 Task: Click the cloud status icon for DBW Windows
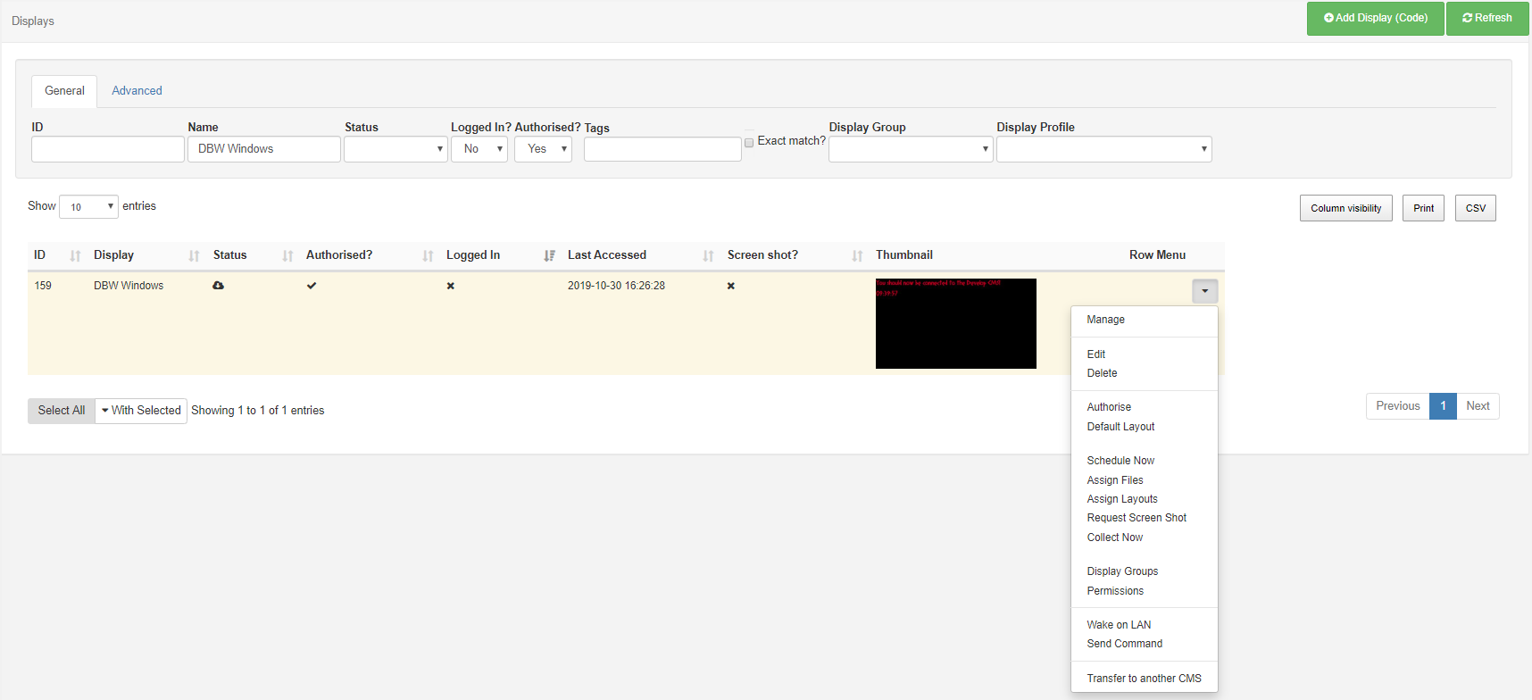(218, 286)
